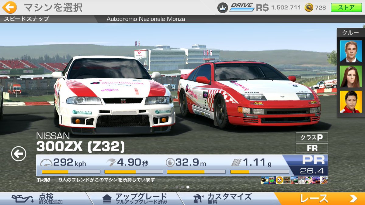Tap the クラスP class badge
Image resolution: width=365 pixels, height=205 pixels.
312,137
